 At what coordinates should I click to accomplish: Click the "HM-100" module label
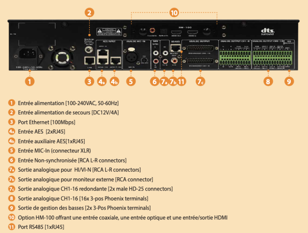pyautogui.click(x=185, y=27)
